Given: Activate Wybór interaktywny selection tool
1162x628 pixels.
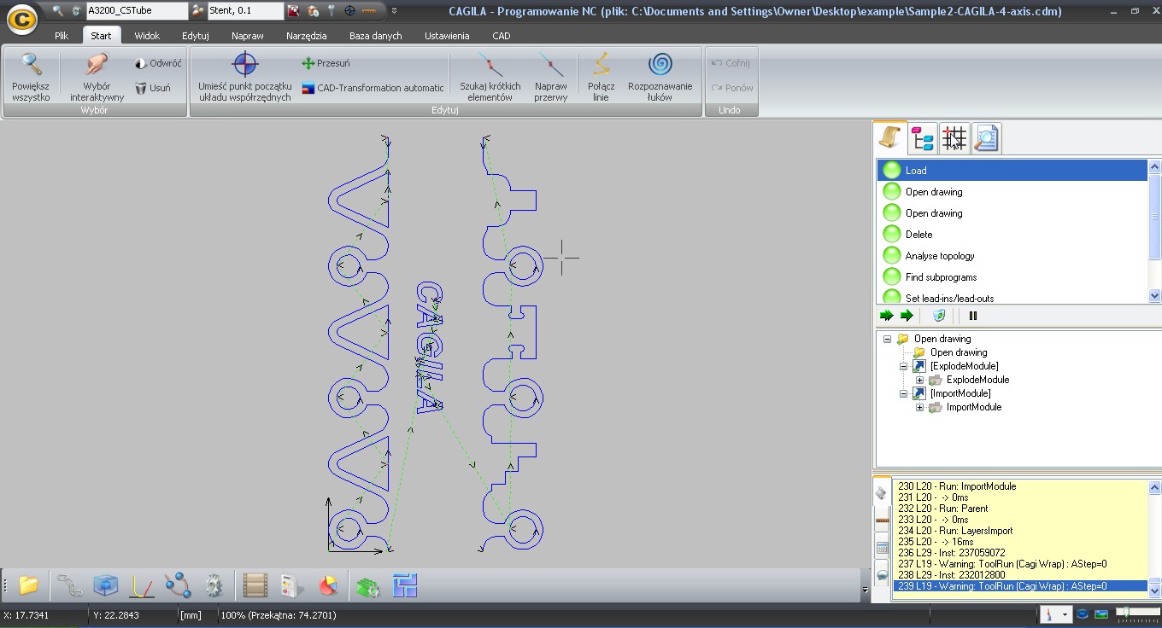Looking at the screenshot, I should (x=97, y=77).
